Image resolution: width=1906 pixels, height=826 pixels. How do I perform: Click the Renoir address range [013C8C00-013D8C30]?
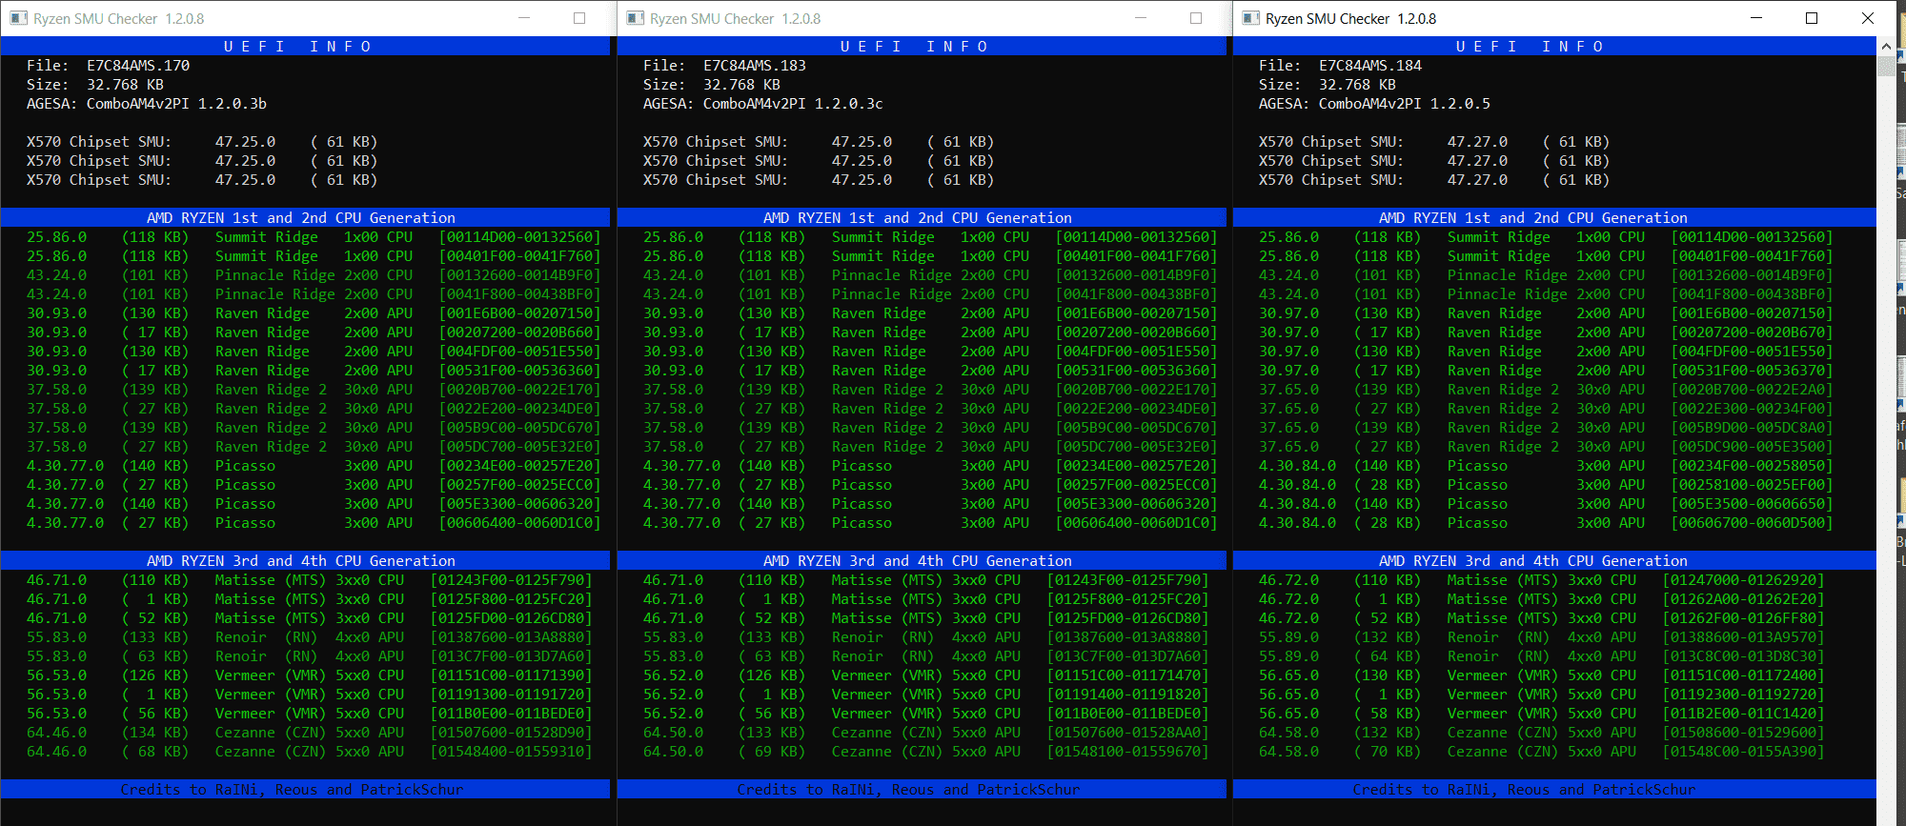(x=1743, y=656)
